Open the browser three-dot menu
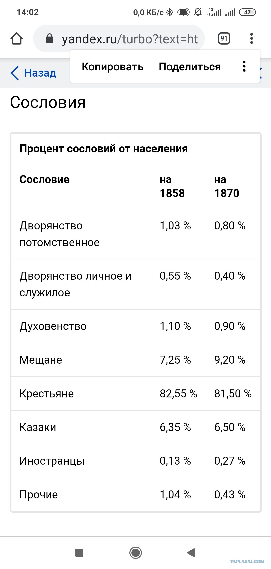271x569 pixels. [x=252, y=39]
